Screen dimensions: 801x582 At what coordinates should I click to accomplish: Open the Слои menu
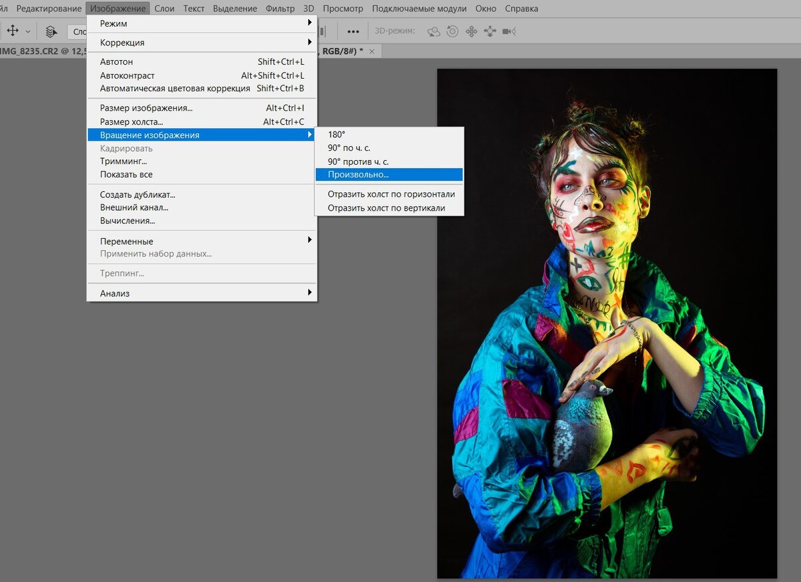tap(164, 9)
